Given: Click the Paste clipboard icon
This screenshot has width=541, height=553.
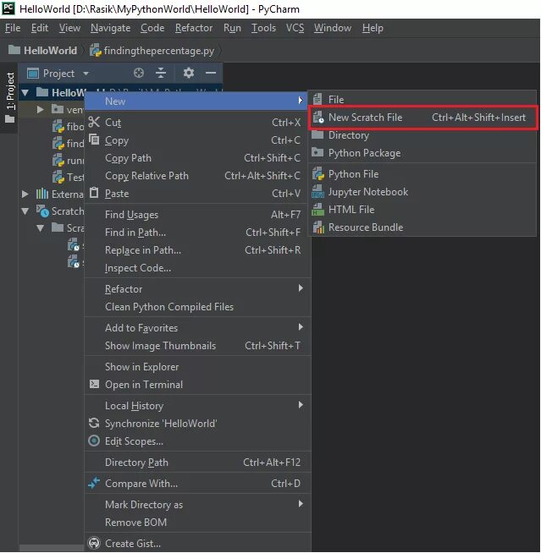Looking at the screenshot, I should pos(94,193).
